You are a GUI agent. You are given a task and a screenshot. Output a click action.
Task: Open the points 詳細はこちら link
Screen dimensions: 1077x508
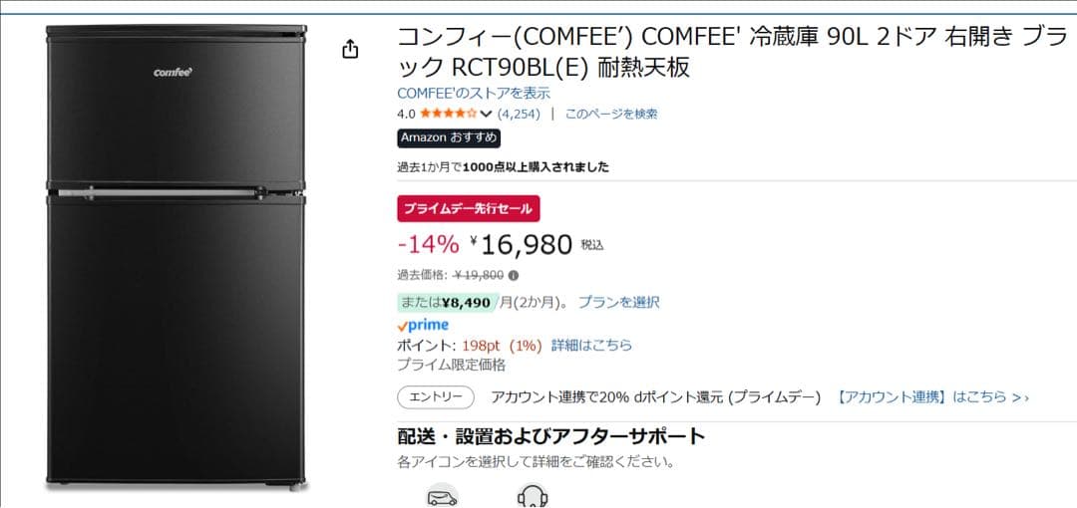[x=591, y=345]
